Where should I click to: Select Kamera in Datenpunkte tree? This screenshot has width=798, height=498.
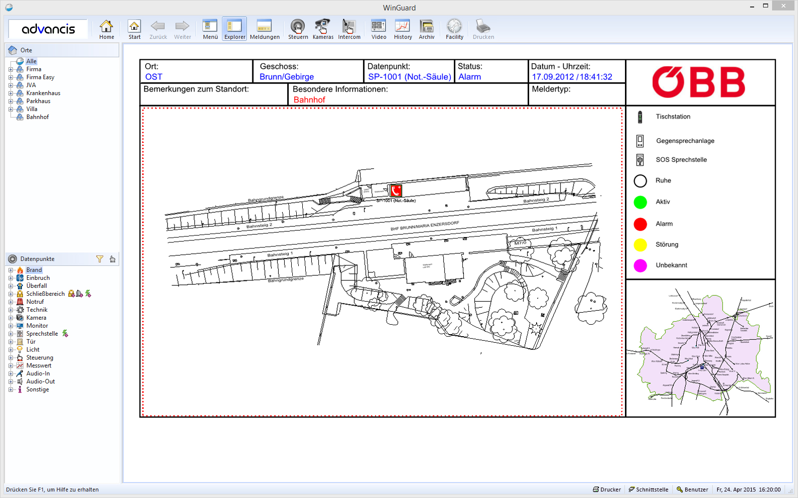pos(36,318)
